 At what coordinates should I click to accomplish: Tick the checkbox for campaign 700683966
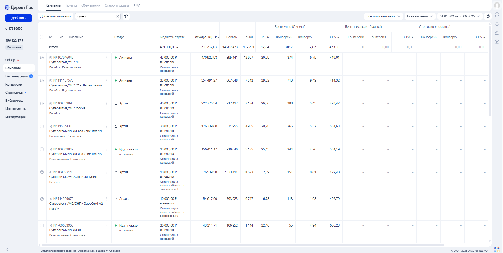pyautogui.click(x=42, y=225)
